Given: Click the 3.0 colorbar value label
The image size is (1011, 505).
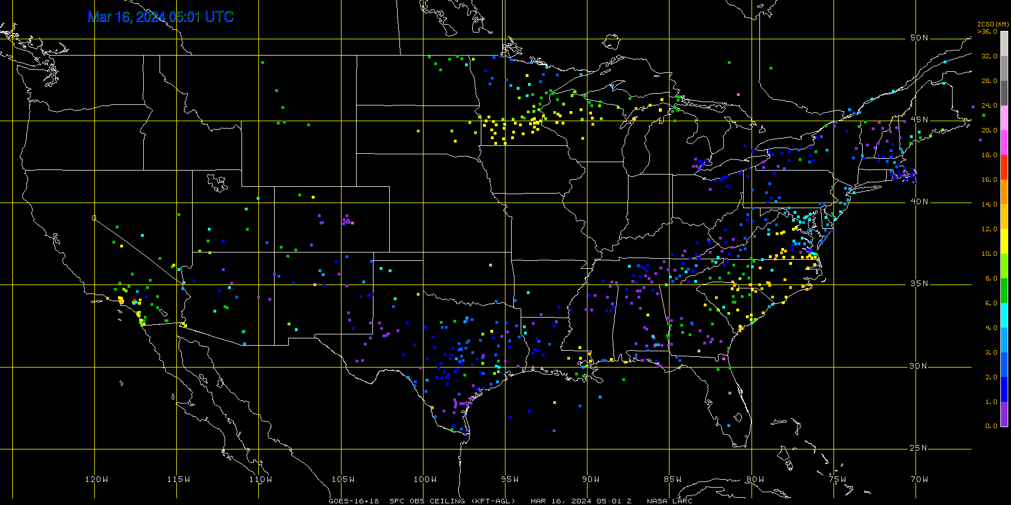Looking at the screenshot, I should tap(991, 352).
